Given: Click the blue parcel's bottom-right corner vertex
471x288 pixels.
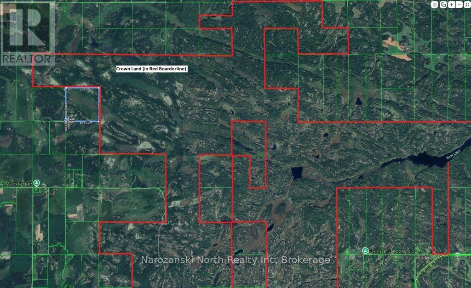Looking at the screenshot, I should pos(99,121).
